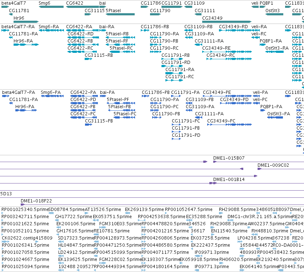Select the CG11786-RB transcript label
Screen dimensions: 304x272
[155, 26]
